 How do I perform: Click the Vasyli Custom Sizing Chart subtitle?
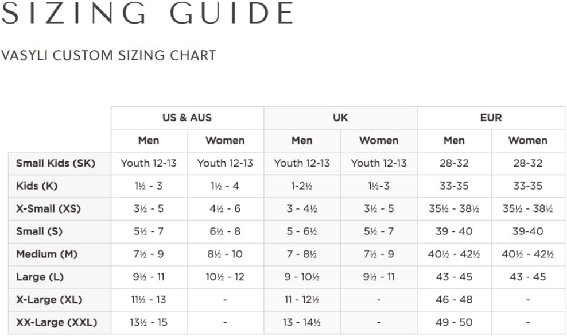pyautogui.click(x=108, y=55)
